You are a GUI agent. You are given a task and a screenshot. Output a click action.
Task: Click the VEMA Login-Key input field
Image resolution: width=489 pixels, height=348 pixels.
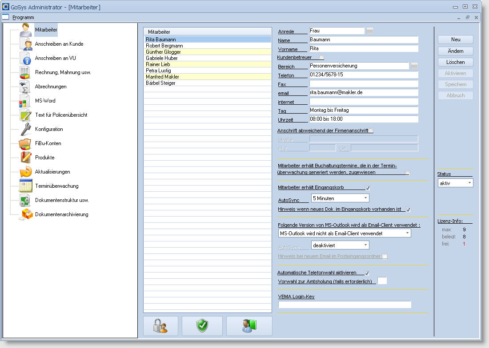(x=345, y=304)
